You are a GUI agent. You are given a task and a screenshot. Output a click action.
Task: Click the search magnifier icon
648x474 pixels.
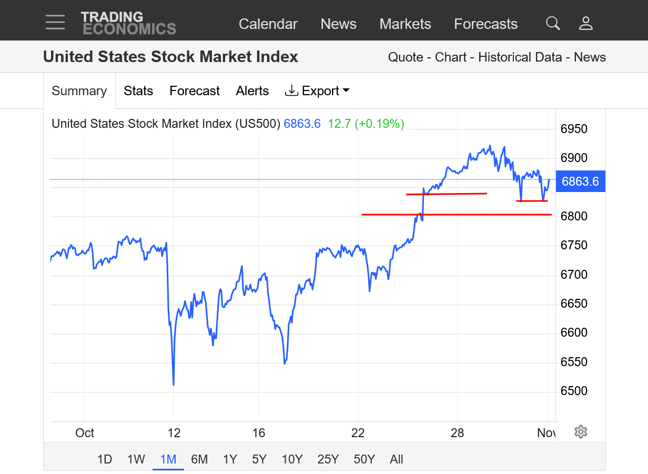pyautogui.click(x=553, y=23)
